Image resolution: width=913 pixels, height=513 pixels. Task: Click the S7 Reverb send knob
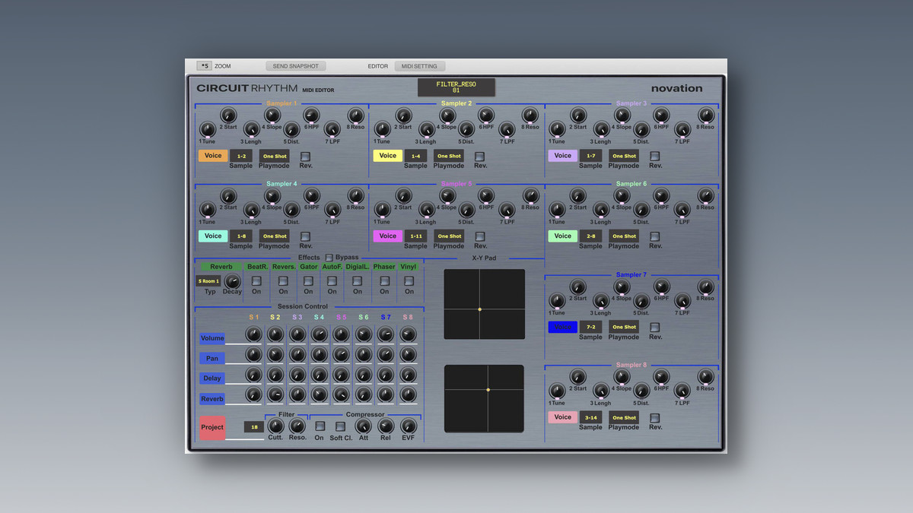pos(386,394)
